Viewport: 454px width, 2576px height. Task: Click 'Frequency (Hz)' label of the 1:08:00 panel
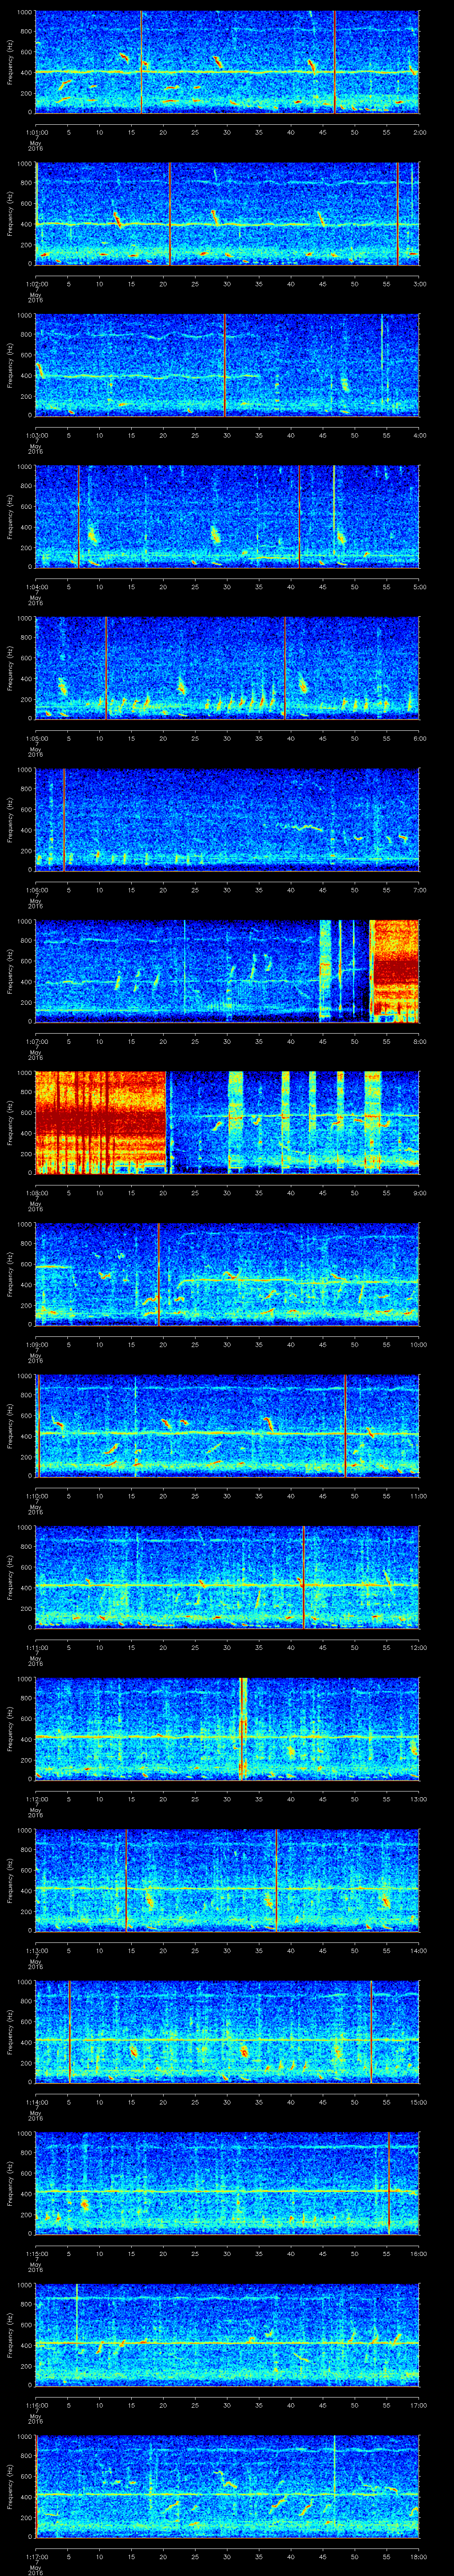pyautogui.click(x=10, y=1122)
